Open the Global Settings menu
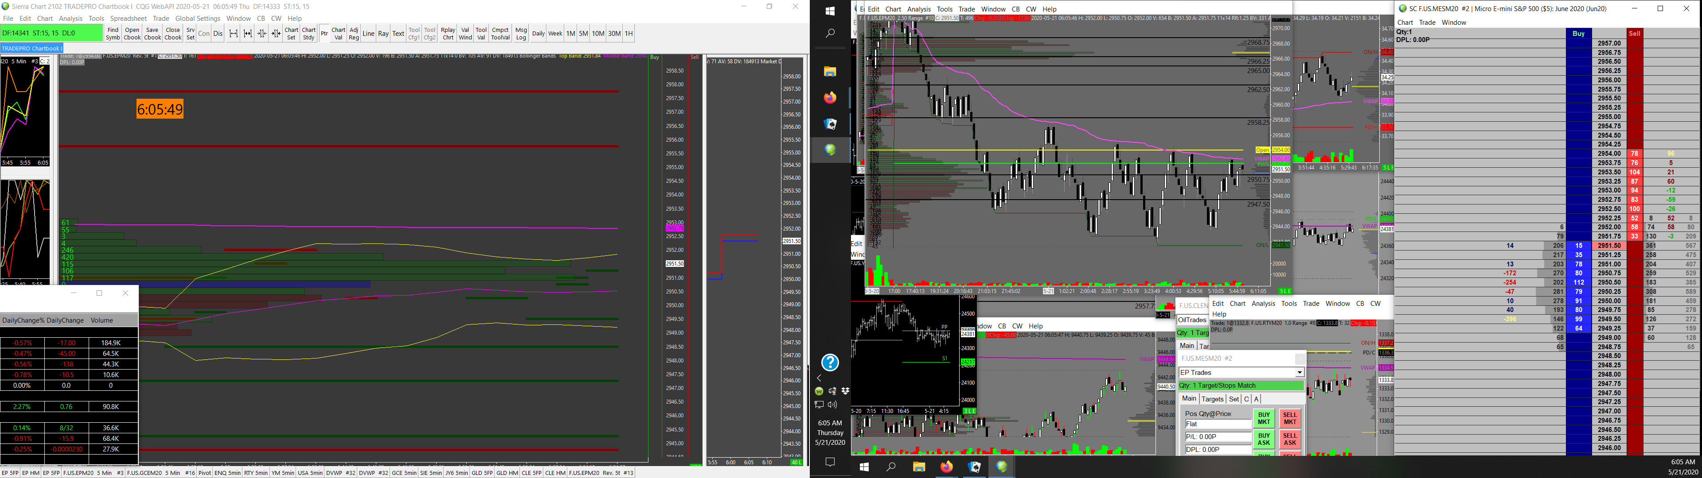Screen dimensions: 1702x478 [198, 19]
